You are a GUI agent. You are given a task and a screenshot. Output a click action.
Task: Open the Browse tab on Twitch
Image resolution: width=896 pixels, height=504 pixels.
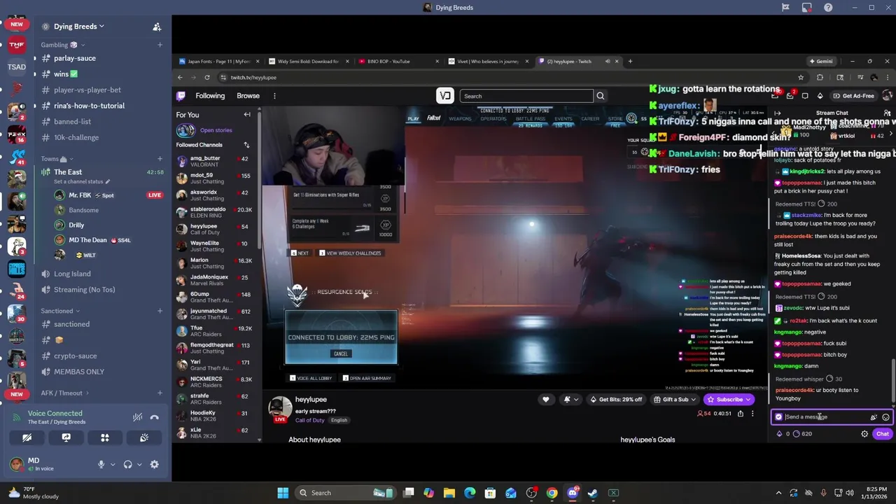tap(248, 96)
